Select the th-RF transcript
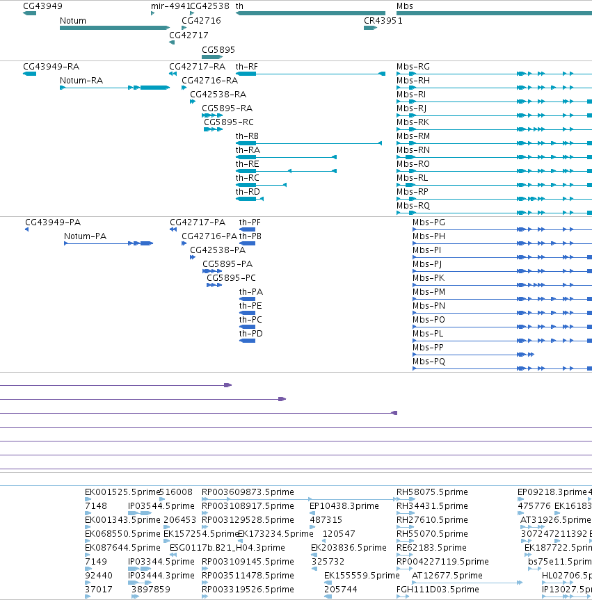Image resolution: width=592 pixels, height=600 pixels. [310, 74]
